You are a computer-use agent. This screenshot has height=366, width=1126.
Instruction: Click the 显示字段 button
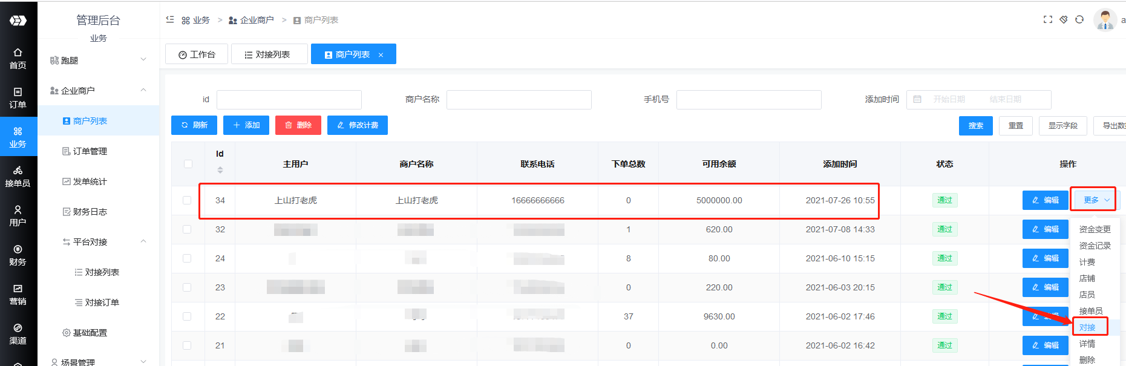coord(1063,126)
